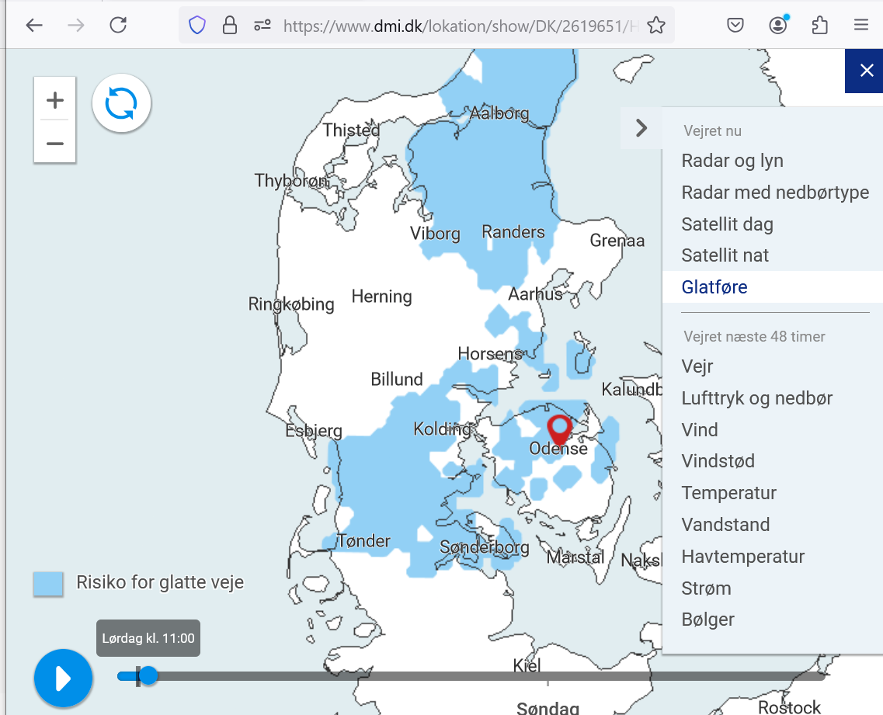Viewport: 883px width, 715px height.
Task: Collapse the layer menu with chevron
Action: pyautogui.click(x=641, y=128)
